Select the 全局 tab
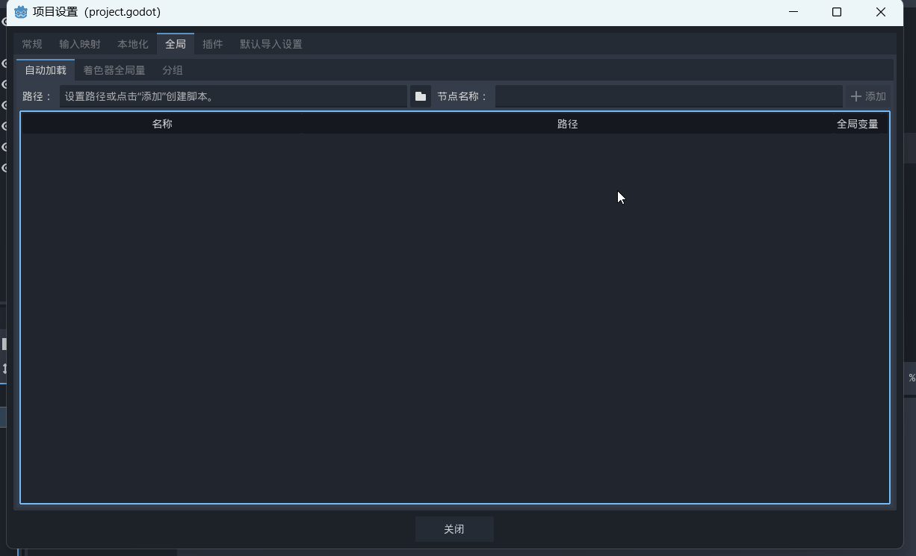This screenshot has width=916, height=556. point(176,44)
